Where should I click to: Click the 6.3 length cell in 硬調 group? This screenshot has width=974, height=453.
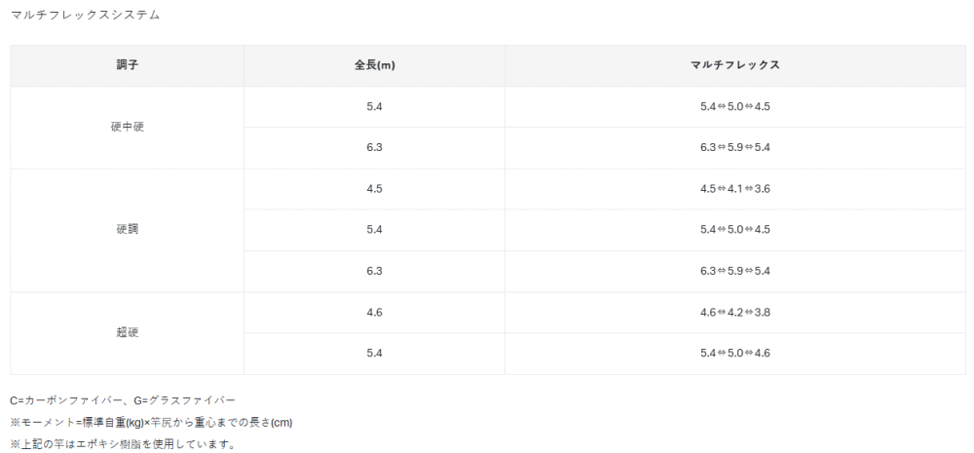tap(375, 271)
